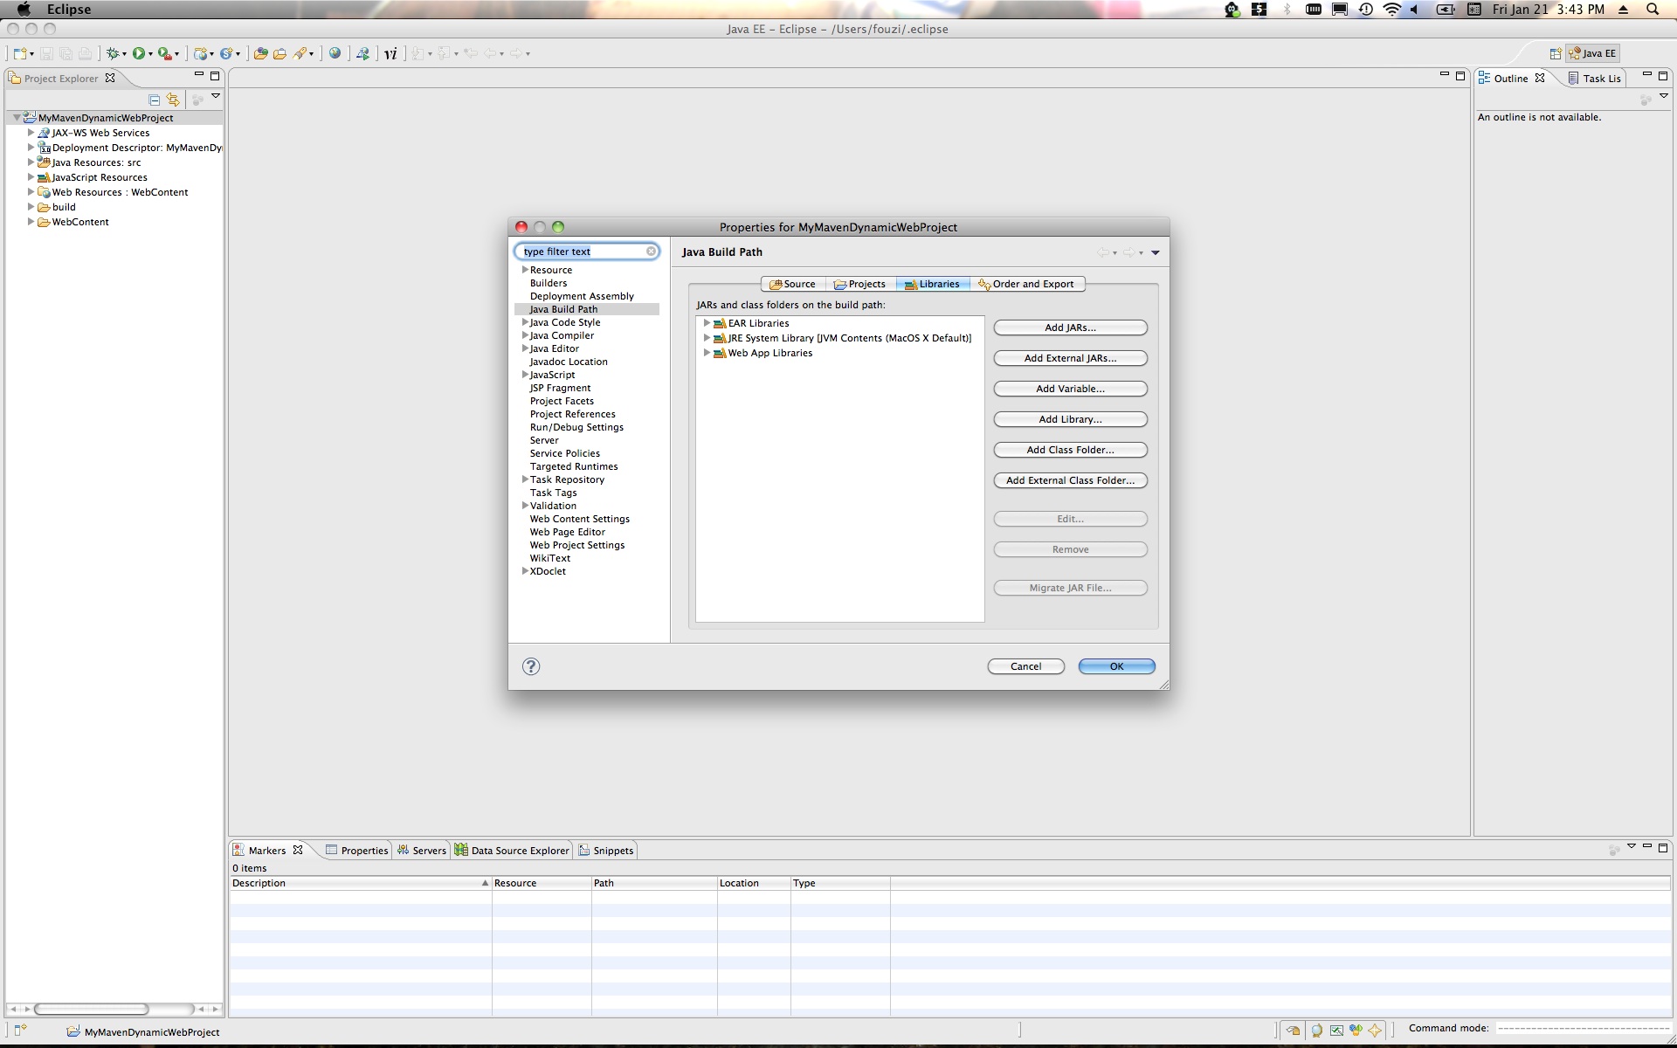This screenshot has height=1048, width=1677.
Task: Select the Java EE perspective button
Action: tap(1593, 53)
